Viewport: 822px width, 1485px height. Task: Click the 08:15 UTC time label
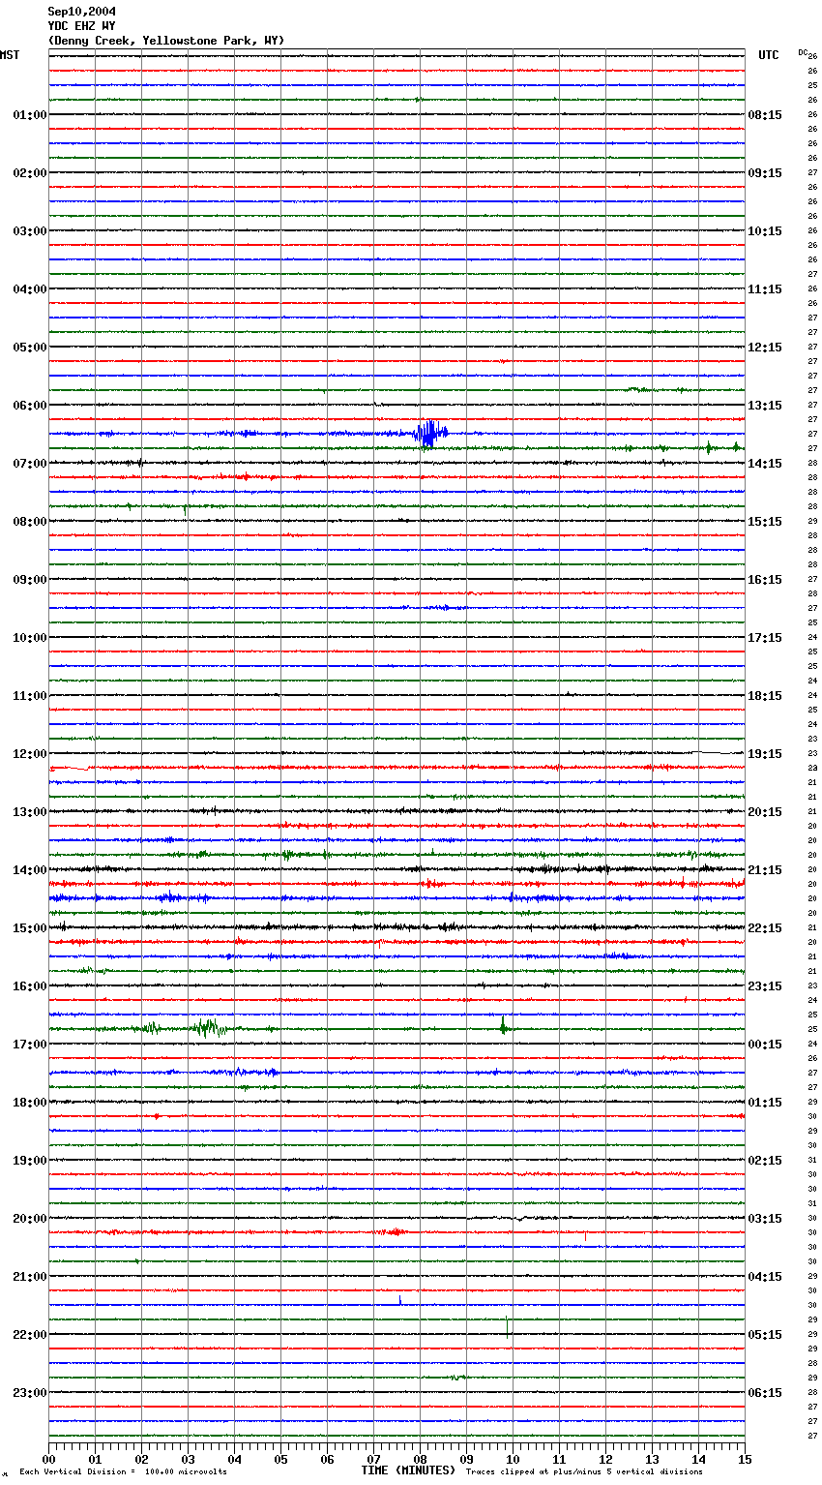point(765,115)
